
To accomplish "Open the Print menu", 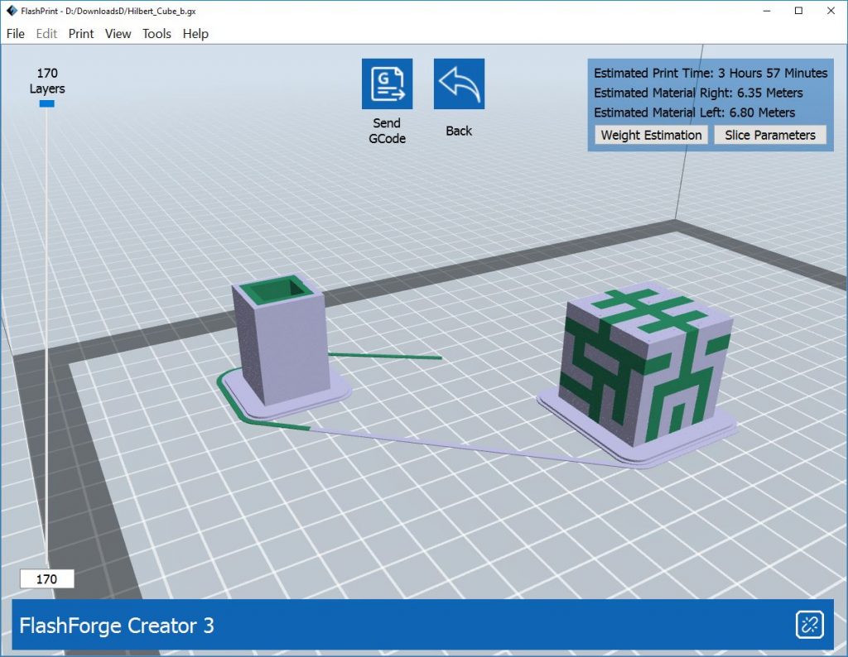I will tap(81, 33).
